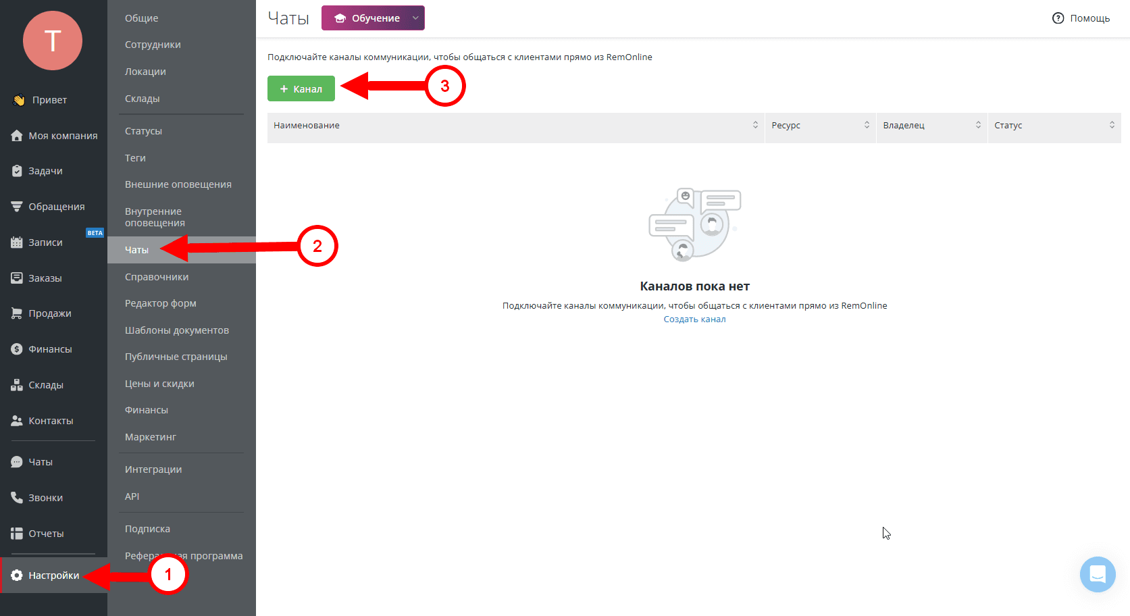Open the support chat widget bubble
This screenshot has width=1130, height=616.
tap(1098, 574)
